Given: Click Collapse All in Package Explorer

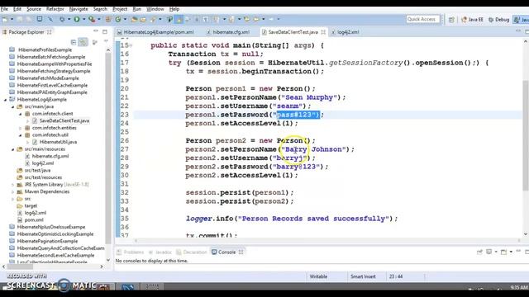Looking at the screenshot, I should (x=74, y=42).
